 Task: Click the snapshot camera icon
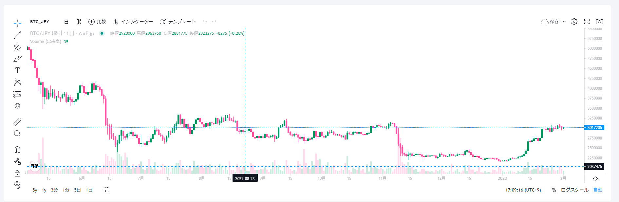point(599,22)
